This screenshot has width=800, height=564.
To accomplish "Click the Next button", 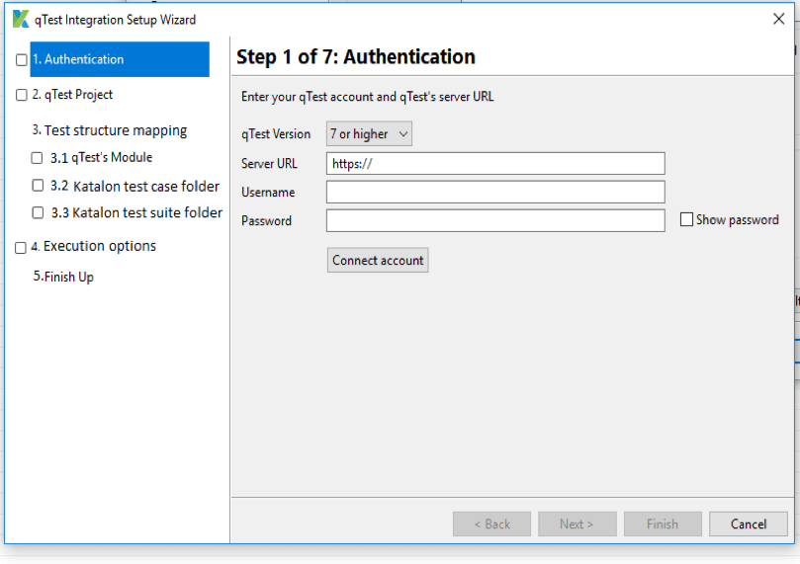I will (x=578, y=524).
